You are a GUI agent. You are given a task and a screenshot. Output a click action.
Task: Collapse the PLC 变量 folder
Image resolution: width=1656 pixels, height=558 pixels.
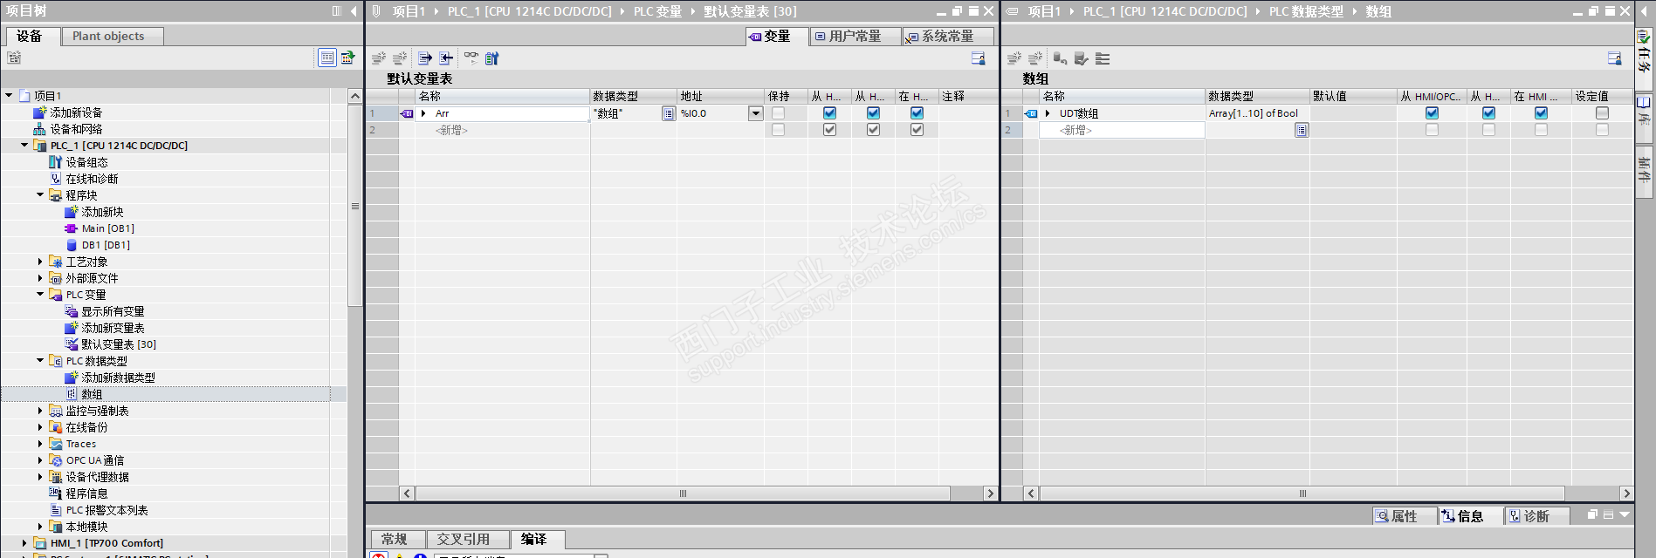[40, 294]
